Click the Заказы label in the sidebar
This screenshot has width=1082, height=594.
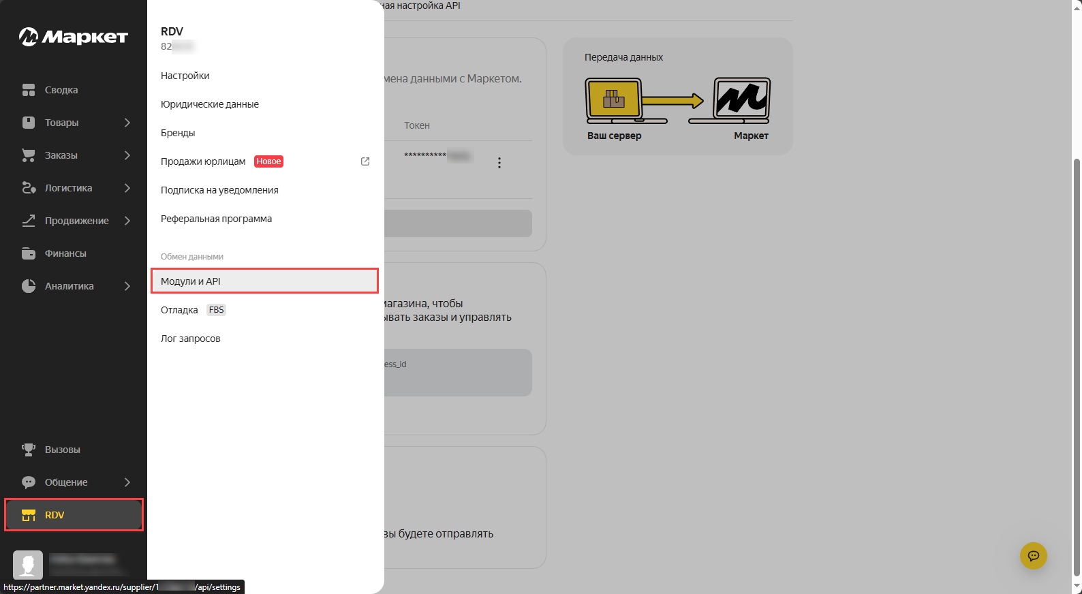coord(61,155)
